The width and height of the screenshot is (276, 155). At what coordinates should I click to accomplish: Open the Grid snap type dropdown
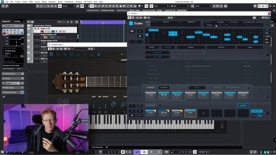pyautogui.click(x=161, y=6)
